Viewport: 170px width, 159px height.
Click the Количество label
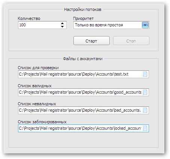29,18
